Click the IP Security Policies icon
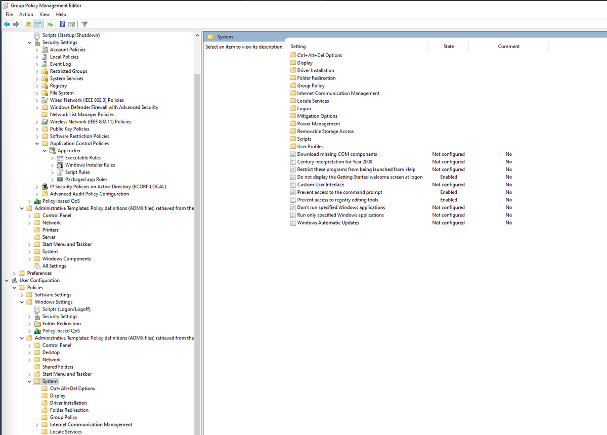The height and width of the screenshot is (435, 607). click(45, 187)
